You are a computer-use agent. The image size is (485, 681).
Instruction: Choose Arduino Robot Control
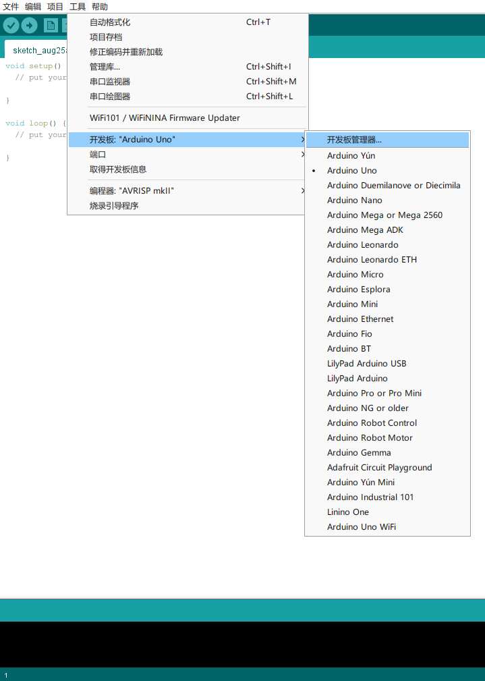click(387, 423)
